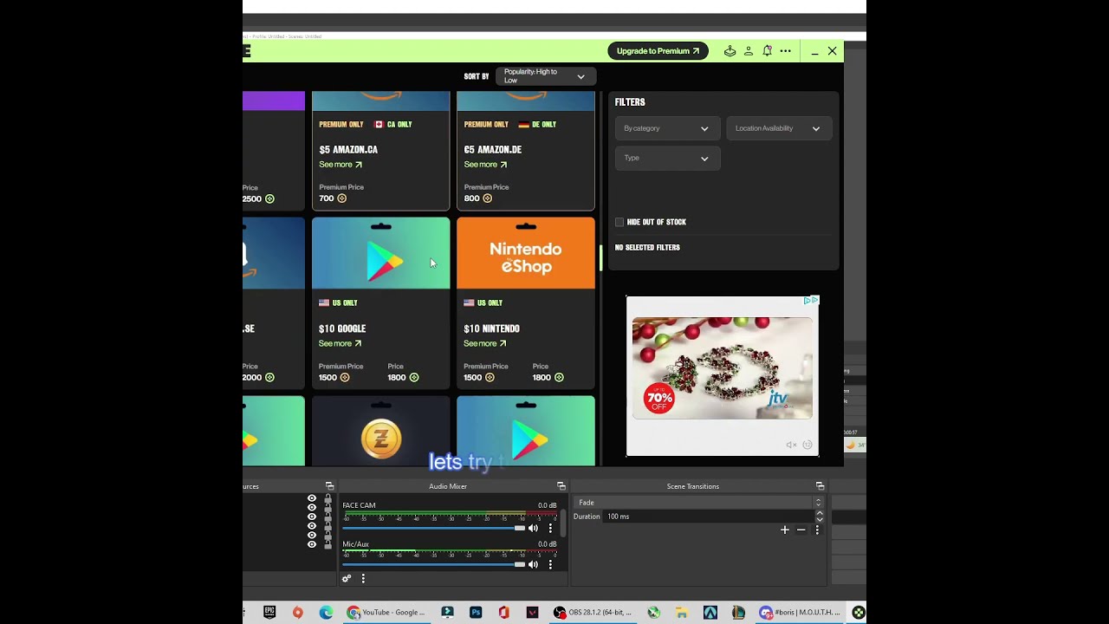Toggle the lock on the last source in the list

tap(328, 543)
